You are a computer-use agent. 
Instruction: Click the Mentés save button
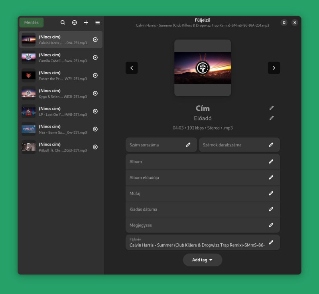coord(32,22)
